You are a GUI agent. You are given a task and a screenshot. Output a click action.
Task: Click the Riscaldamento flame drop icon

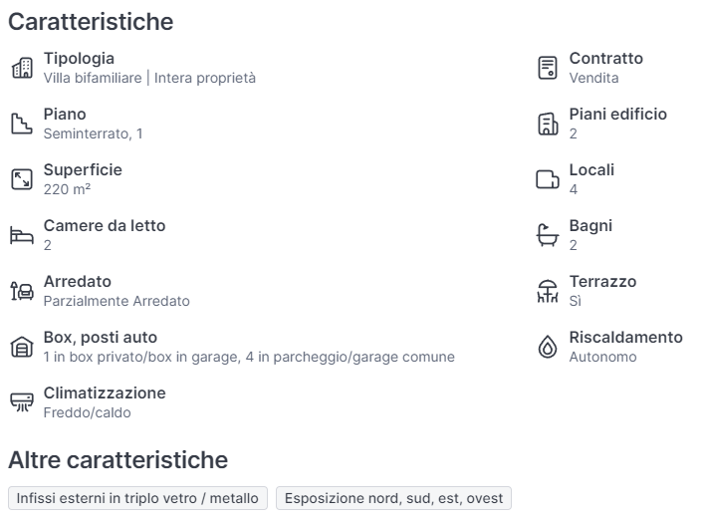[x=547, y=347]
